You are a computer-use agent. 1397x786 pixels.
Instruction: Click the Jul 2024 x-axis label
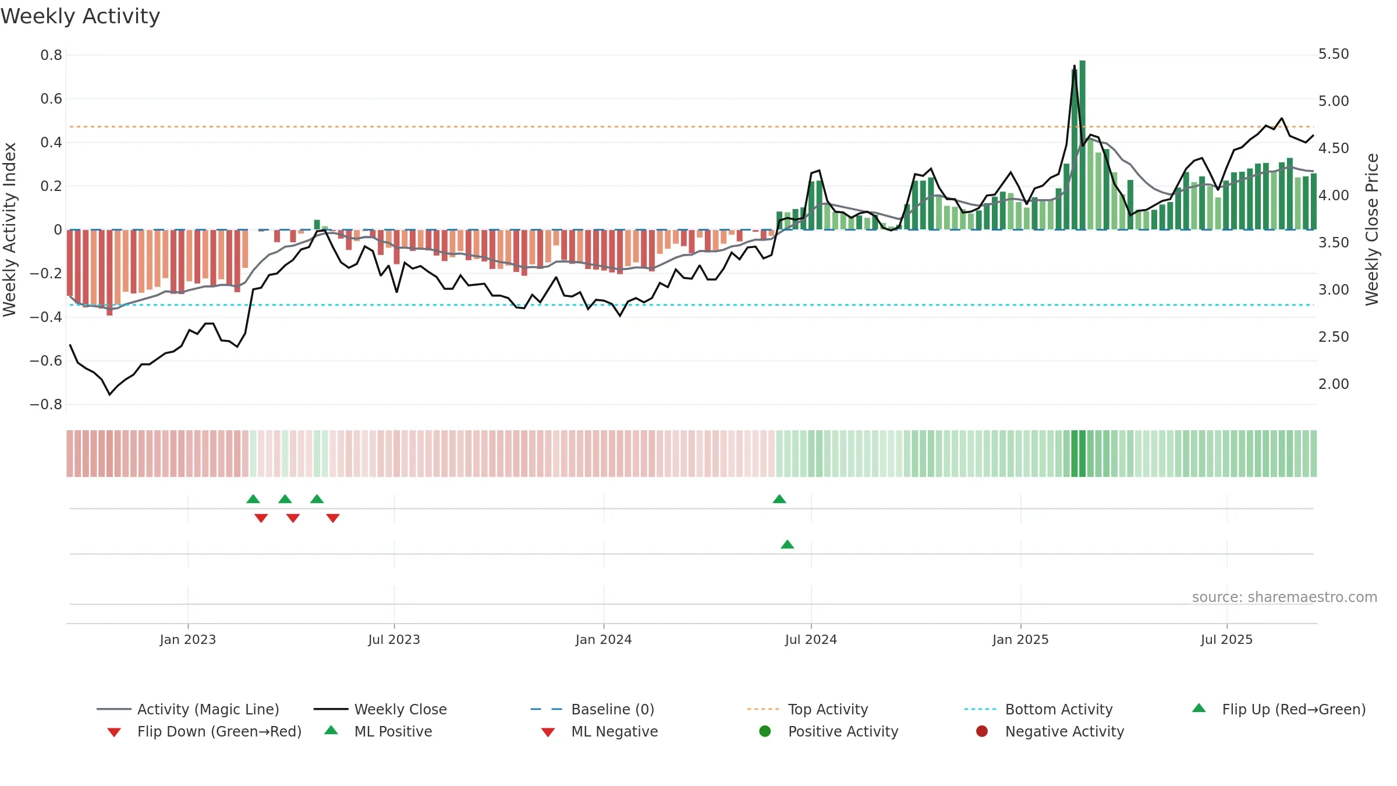click(811, 639)
